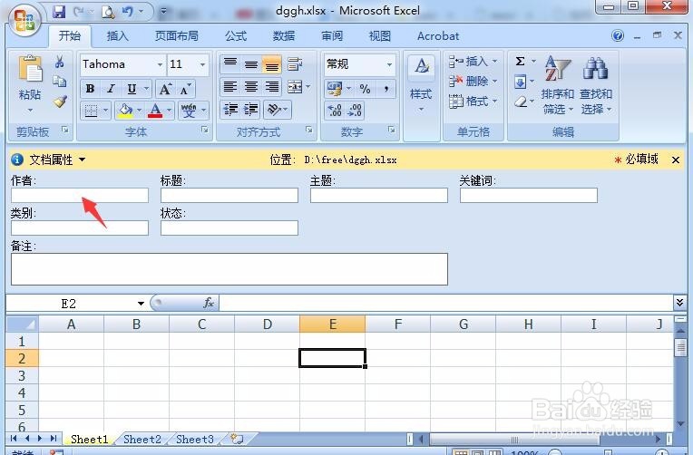The width and height of the screenshot is (693, 455).
Task: Save the workbook from quick access toolbar
Action: coord(59,12)
